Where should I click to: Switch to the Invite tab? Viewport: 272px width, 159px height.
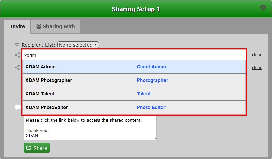pos(17,26)
